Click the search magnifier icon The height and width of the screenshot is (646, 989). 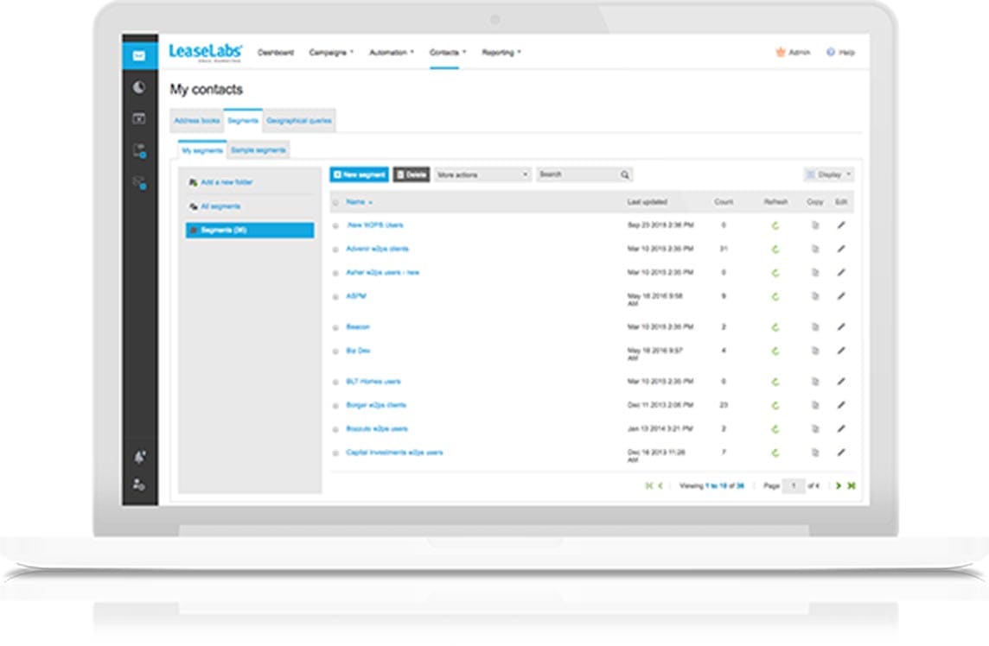click(624, 175)
